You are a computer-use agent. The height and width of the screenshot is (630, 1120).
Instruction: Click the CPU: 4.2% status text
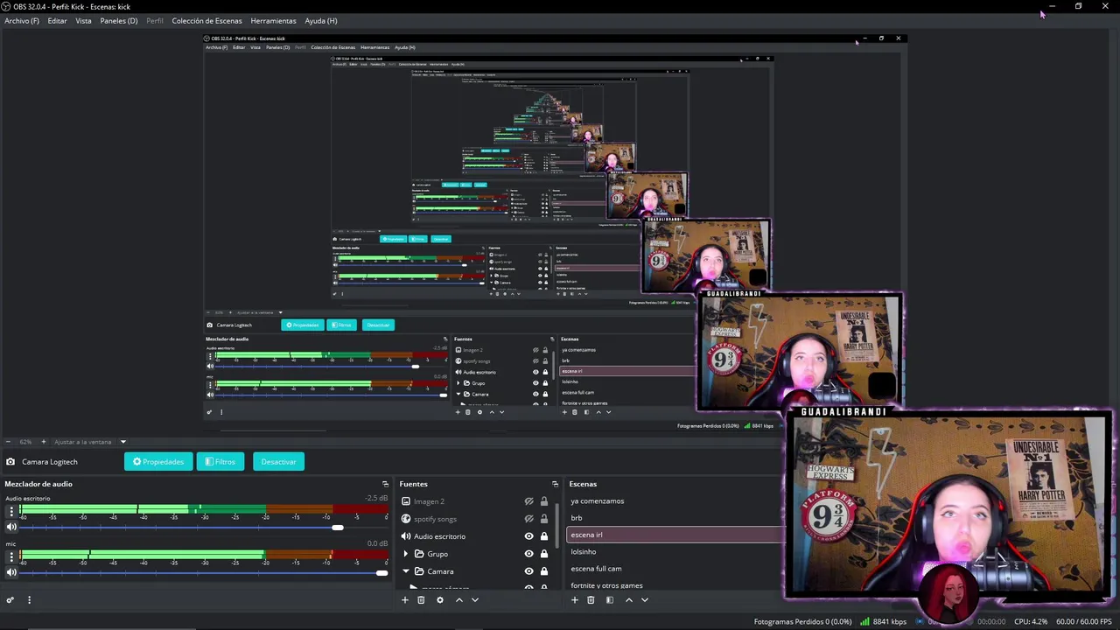coord(1031,622)
